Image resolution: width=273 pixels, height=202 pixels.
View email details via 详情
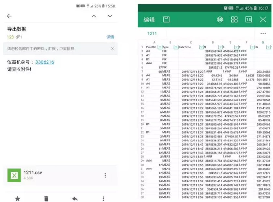click(110, 37)
